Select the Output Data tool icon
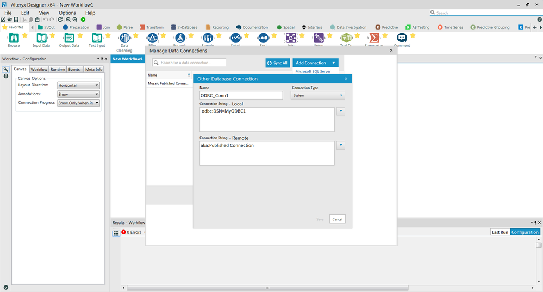The width and height of the screenshot is (543, 292). pyautogui.click(x=69, y=38)
